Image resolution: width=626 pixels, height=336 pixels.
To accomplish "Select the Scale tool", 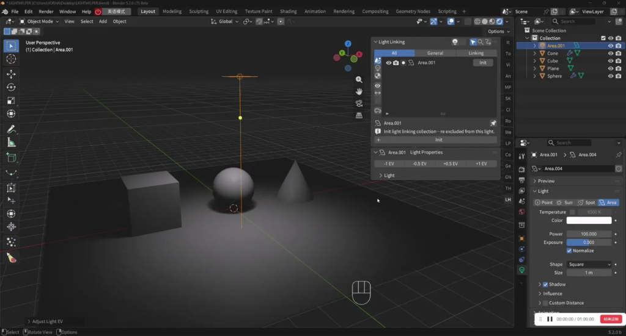I will click(x=11, y=101).
